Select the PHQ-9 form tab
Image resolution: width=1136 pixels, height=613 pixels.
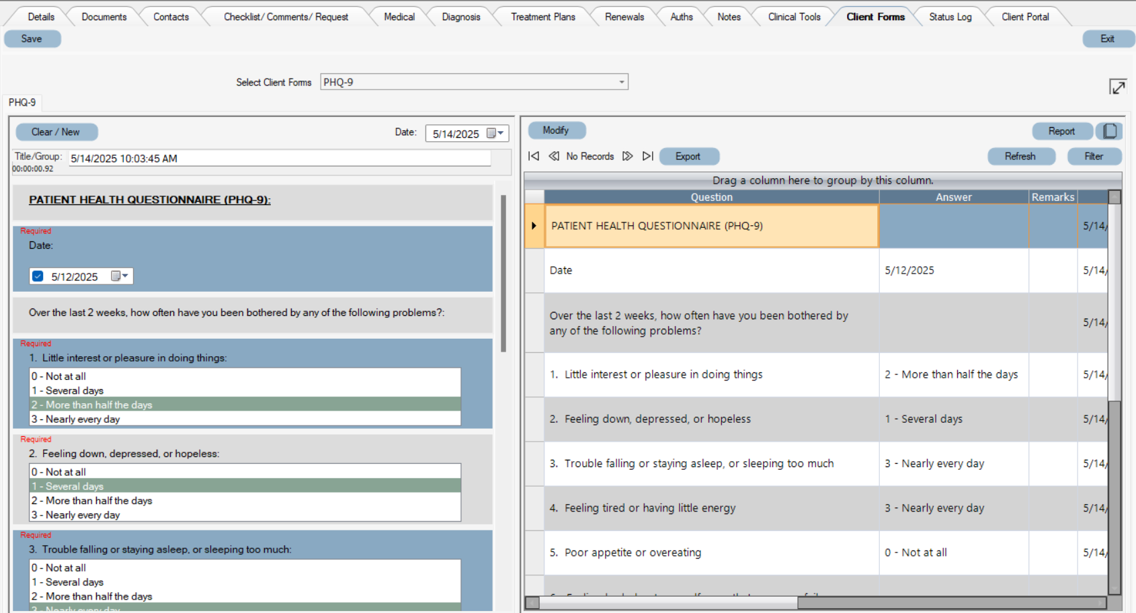coord(22,102)
